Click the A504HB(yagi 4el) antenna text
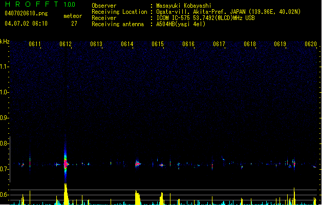The width and height of the screenshot is (322, 205). (181, 24)
